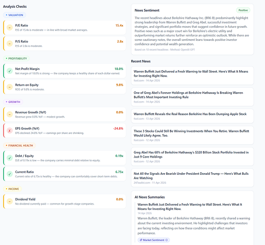Open 'Dumping Apple Stock' news article
Image resolution: width=265 pixels, height=245 pixels.
click(192, 116)
